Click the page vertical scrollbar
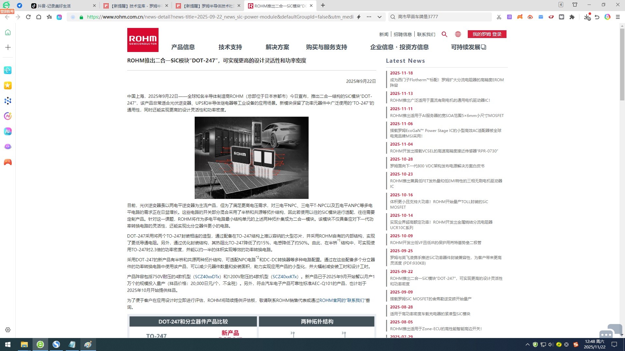 622,65
